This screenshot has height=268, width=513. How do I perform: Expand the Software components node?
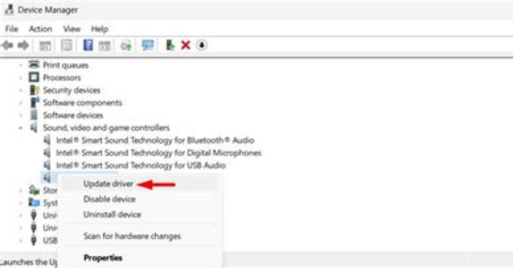tap(21, 103)
